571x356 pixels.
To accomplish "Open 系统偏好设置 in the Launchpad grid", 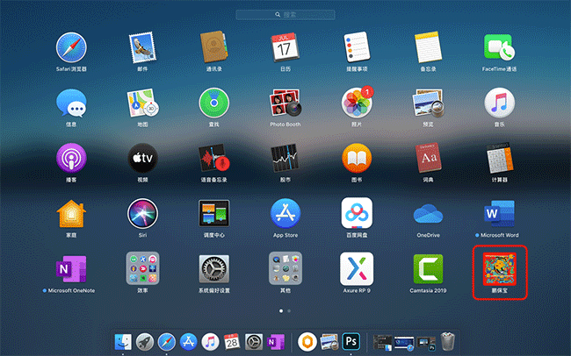I will coord(214,269).
